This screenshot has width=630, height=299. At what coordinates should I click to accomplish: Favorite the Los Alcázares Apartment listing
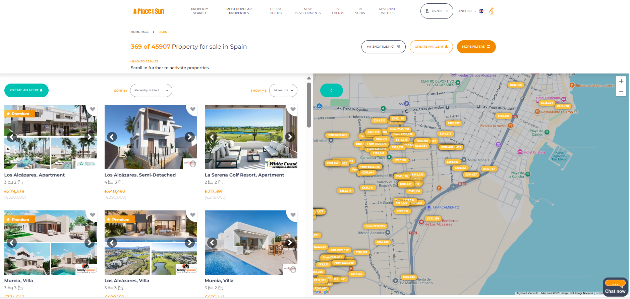tap(92, 109)
